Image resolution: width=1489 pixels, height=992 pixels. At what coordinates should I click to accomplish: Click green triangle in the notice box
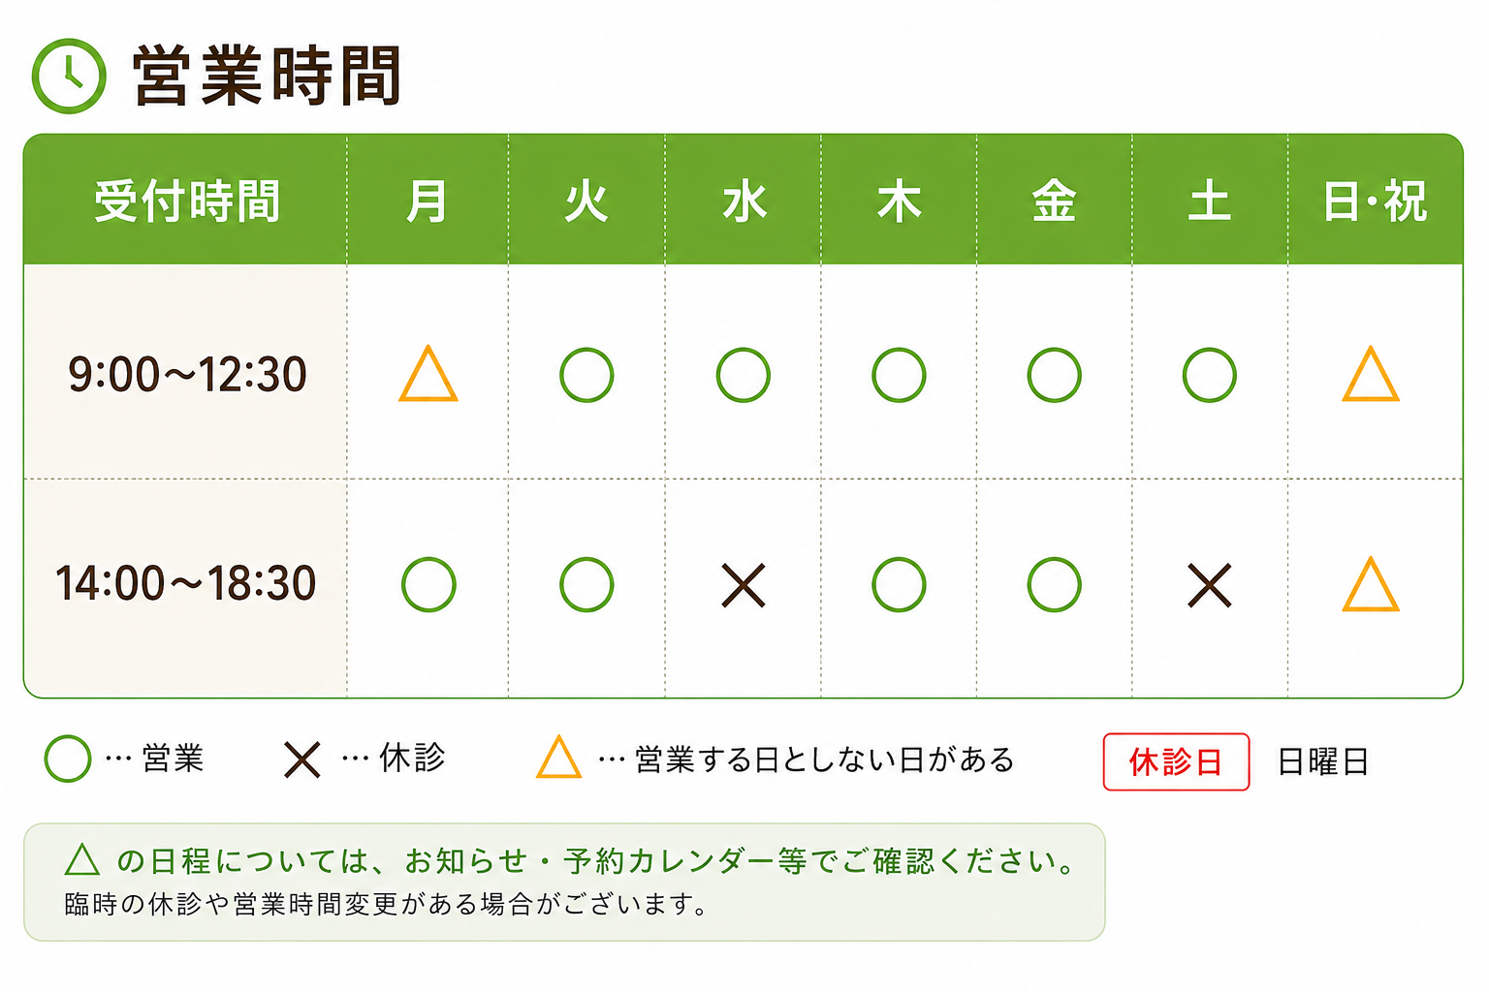click(x=82, y=859)
